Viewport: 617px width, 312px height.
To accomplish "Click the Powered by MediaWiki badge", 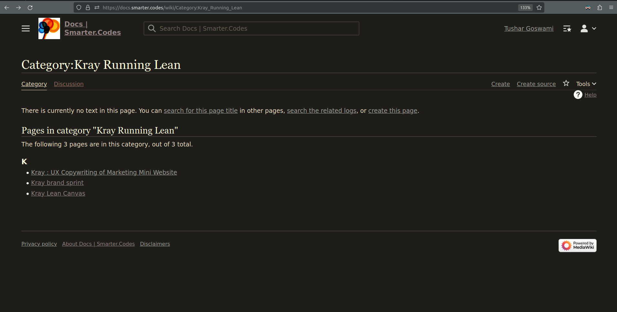I will [577, 245].
